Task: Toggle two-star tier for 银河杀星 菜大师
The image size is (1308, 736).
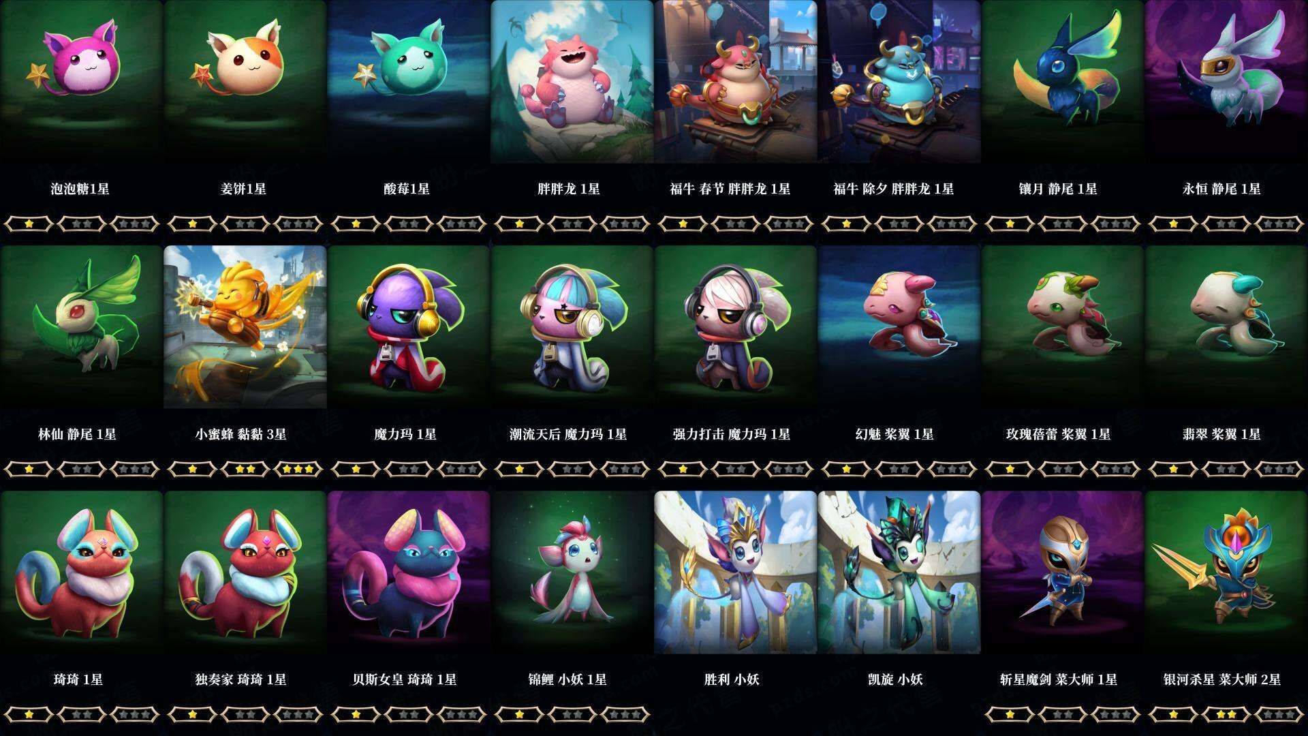Action: pos(1226,714)
